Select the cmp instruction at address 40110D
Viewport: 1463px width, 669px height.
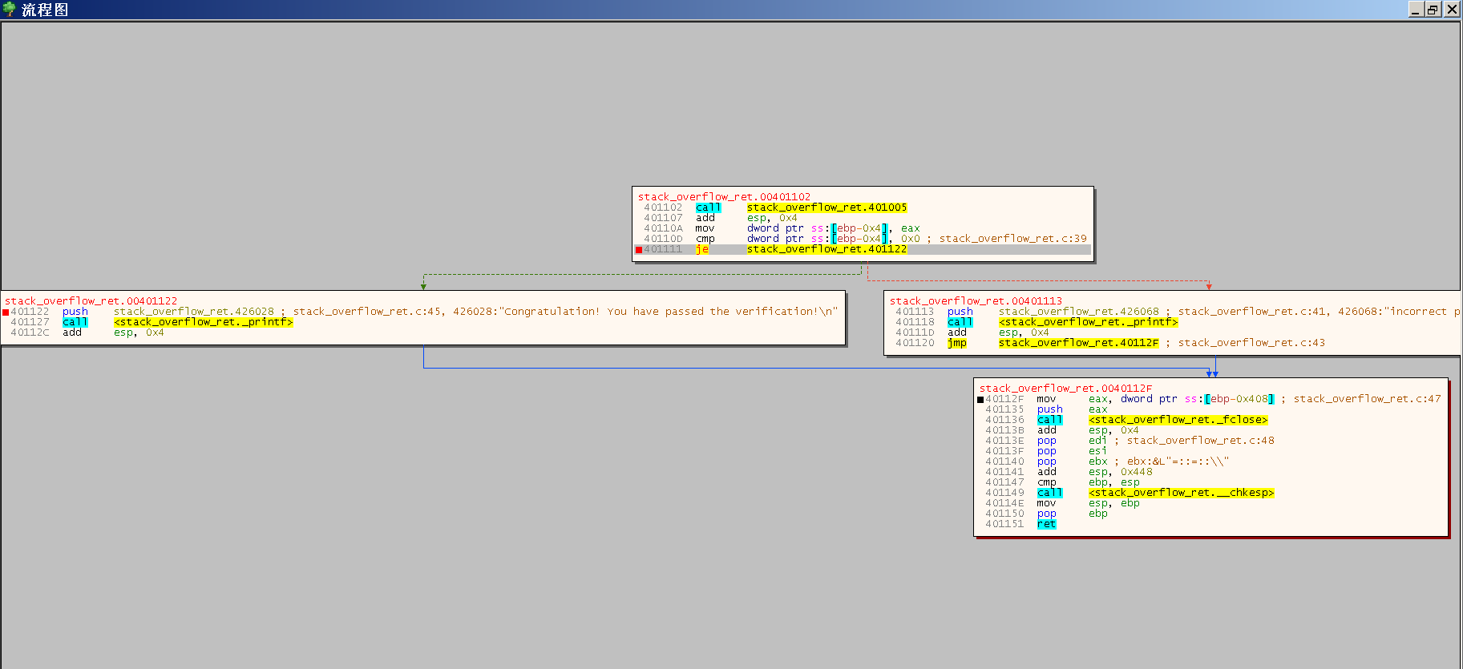tap(705, 239)
